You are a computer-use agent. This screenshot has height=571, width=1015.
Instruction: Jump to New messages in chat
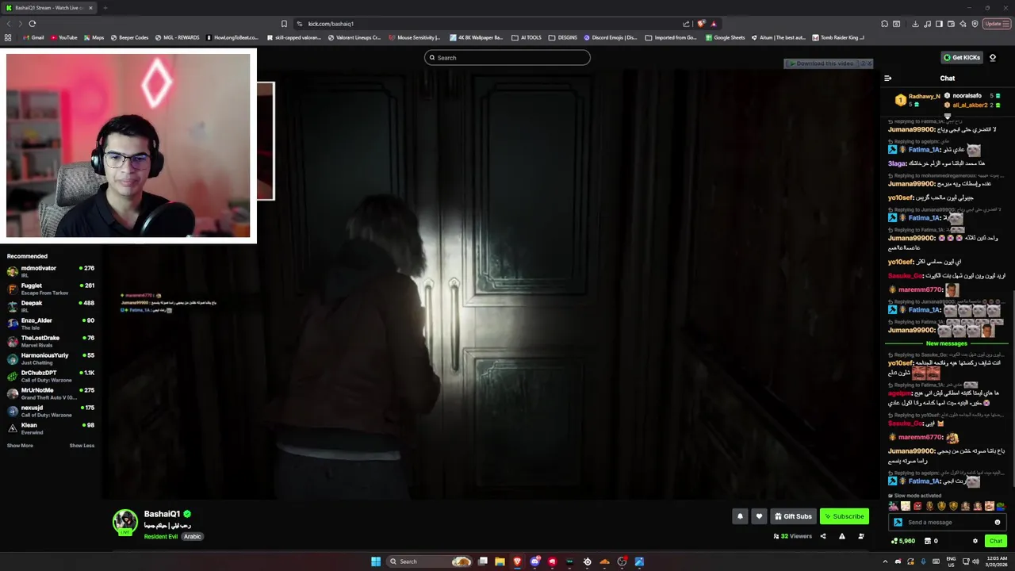[x=946, y=343]
